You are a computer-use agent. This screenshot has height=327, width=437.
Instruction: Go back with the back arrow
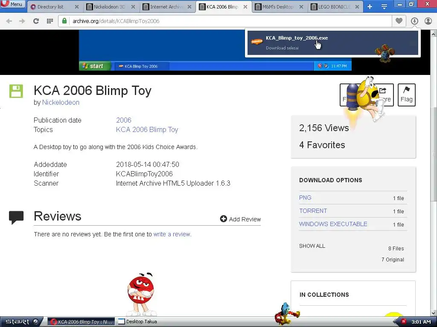pos(9,21)
